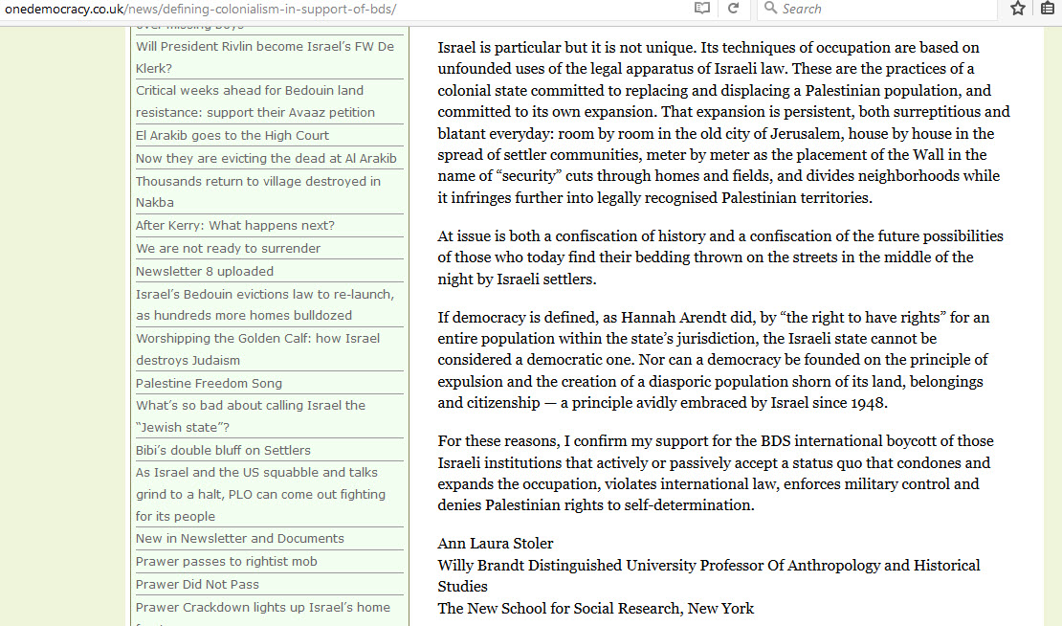Open Reader View book icon

703,9
